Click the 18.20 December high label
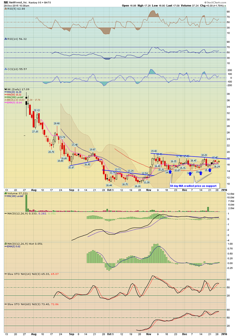 [x=204, y=155]
